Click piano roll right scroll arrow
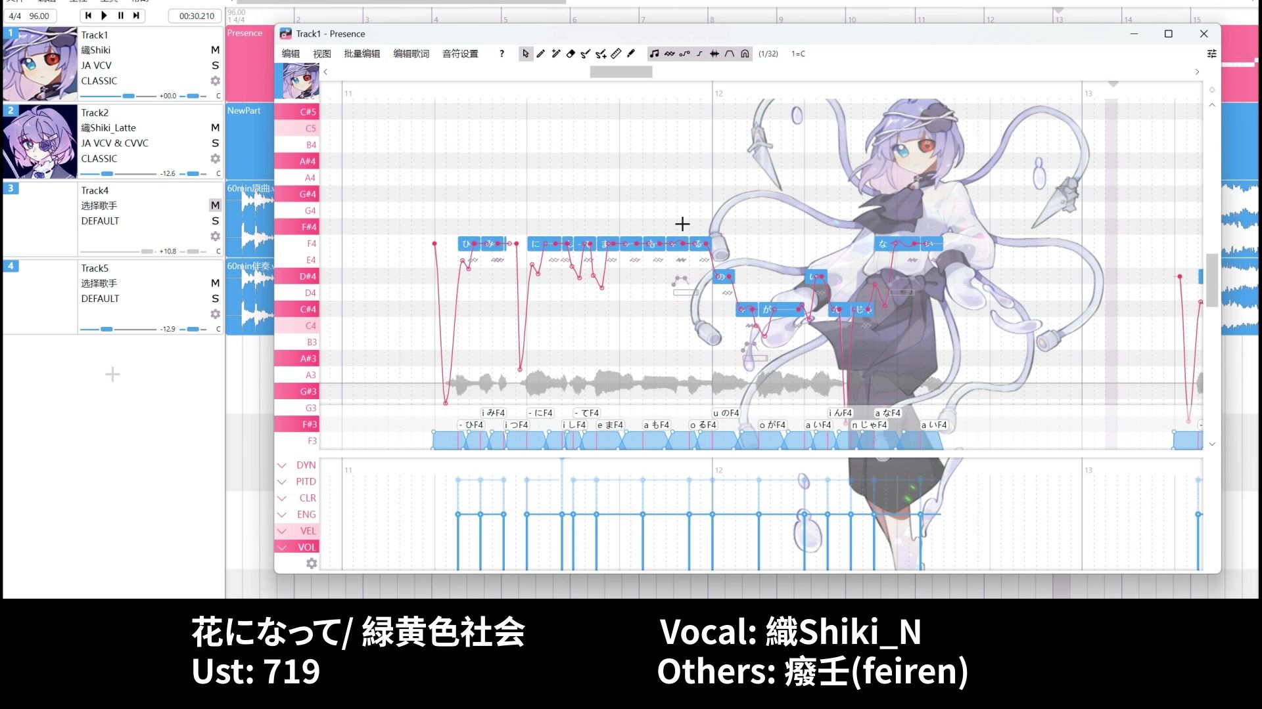 [1197, 72]
